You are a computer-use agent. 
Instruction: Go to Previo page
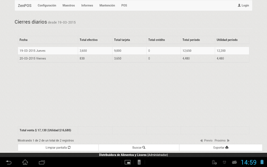(208, 141)
